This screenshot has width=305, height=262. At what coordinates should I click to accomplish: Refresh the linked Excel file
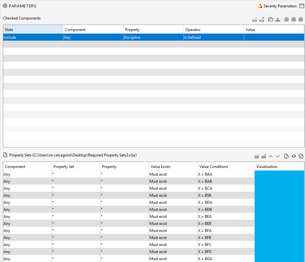coord(294,156)
